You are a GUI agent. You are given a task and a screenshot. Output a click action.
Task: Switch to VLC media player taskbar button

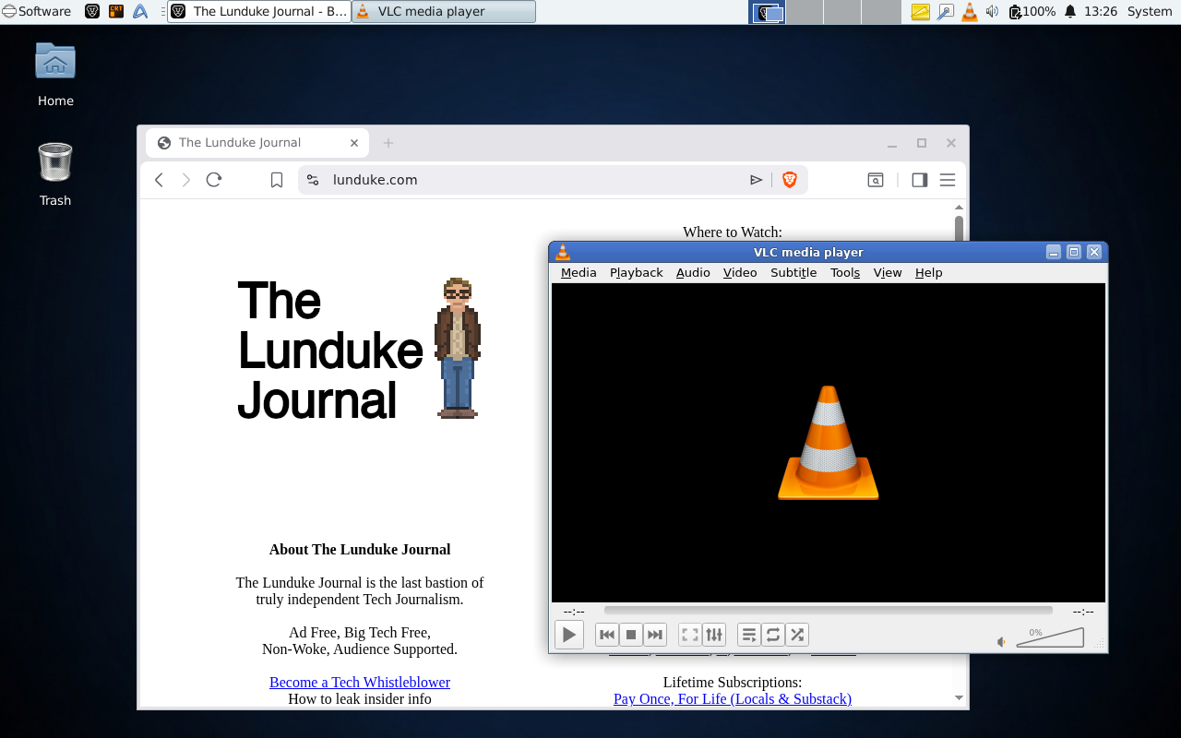[x=444, y=12]
